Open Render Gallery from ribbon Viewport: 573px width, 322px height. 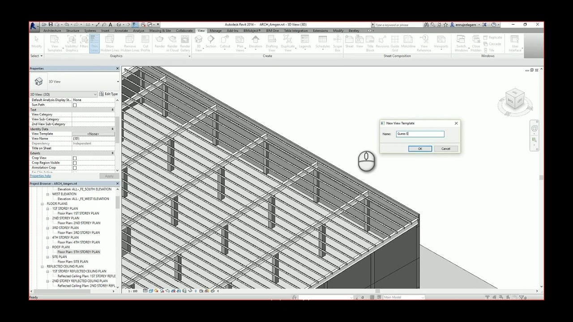tap(185, 44)
